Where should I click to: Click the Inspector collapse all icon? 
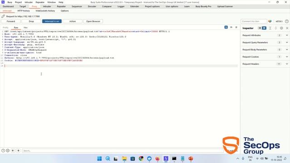tap(276, 28)
